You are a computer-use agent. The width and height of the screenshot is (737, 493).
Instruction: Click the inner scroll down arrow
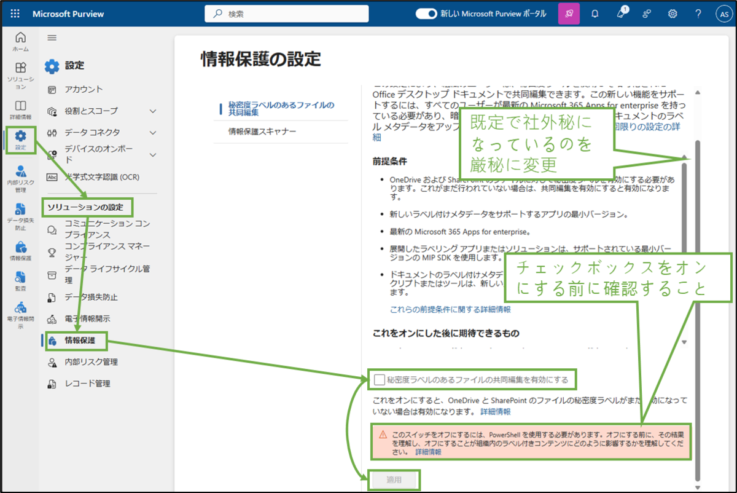click(684, 342)
